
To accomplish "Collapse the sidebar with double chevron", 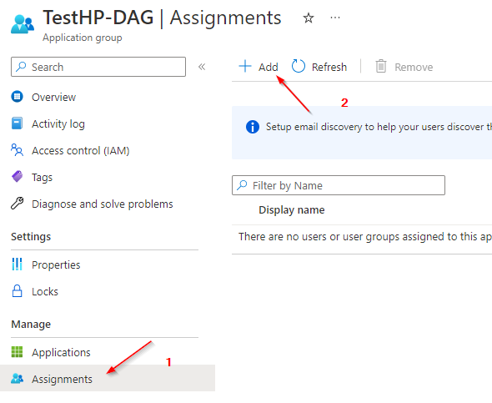I will point(202,67).
